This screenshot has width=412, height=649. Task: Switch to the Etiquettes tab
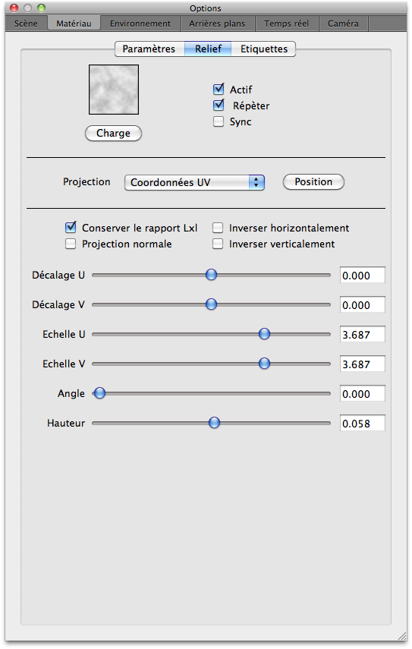264,49
